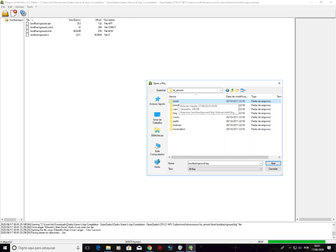Click the Close file toolbar icon
Viewport: 336px width, 252px height.
click(14, 13)
